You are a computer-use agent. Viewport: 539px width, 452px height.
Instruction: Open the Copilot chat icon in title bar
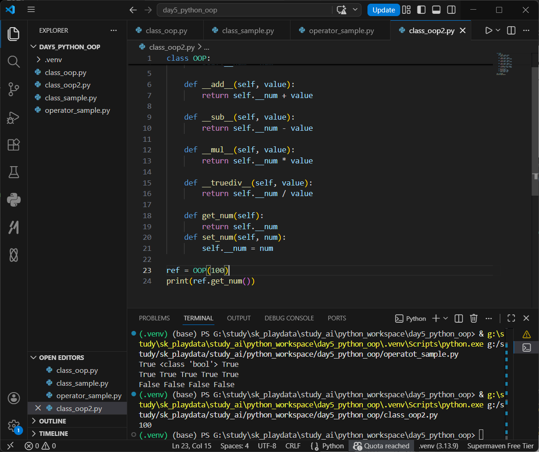[x=342, y=10]
